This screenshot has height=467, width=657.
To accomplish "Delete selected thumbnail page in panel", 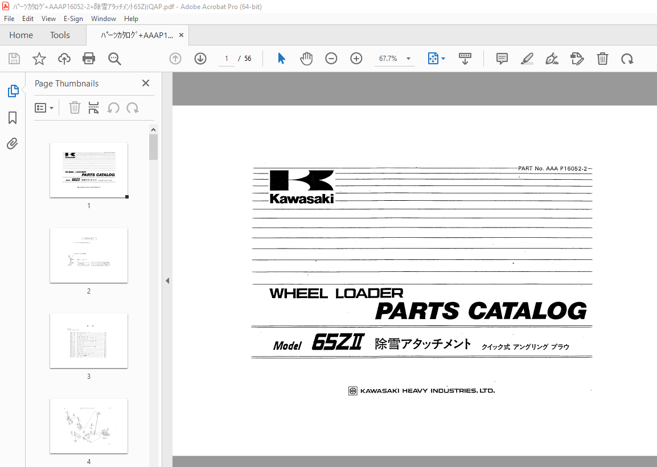I will tap(75, 108).
